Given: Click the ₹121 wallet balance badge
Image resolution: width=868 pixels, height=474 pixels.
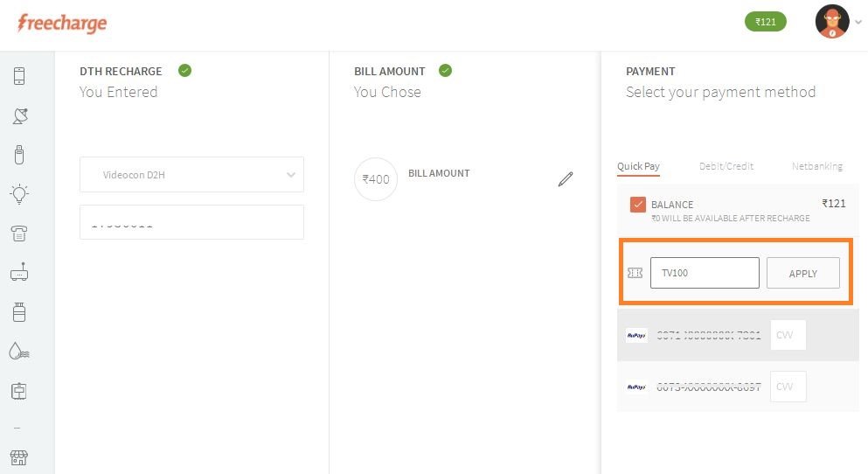Looking at the screenshot, I should [766, 22].
